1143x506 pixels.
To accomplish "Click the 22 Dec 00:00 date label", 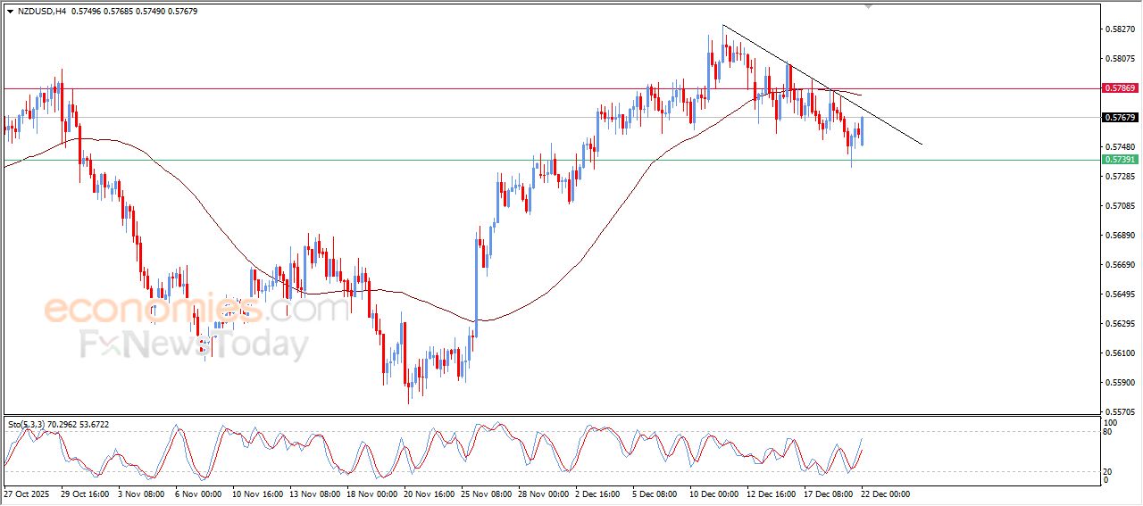I will point(885,494).
